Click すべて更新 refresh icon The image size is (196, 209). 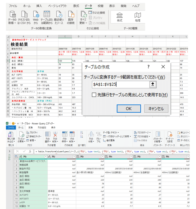click(x=83, y=18)
